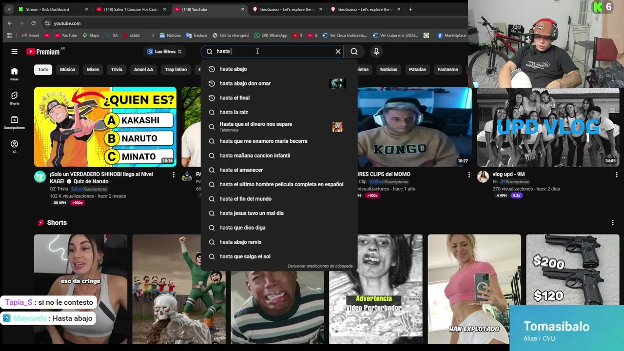This screenshot has width=624, height=351.
Task: Open Shorts shelf options menu
Action: 613,223
